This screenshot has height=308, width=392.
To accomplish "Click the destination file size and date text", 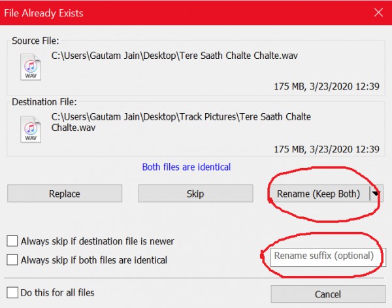I will pos(327,149).
